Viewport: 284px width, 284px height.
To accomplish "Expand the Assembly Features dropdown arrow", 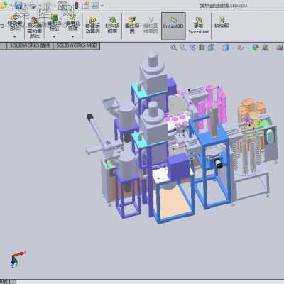I will (x=54, y=37).
